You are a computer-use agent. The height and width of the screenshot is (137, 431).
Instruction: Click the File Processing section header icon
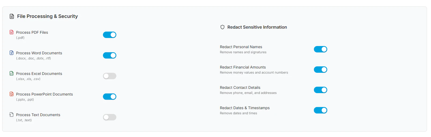click(x=12, y=16)
